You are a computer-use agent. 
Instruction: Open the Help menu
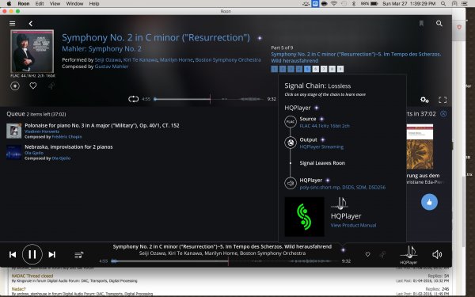tap(94, 4)
